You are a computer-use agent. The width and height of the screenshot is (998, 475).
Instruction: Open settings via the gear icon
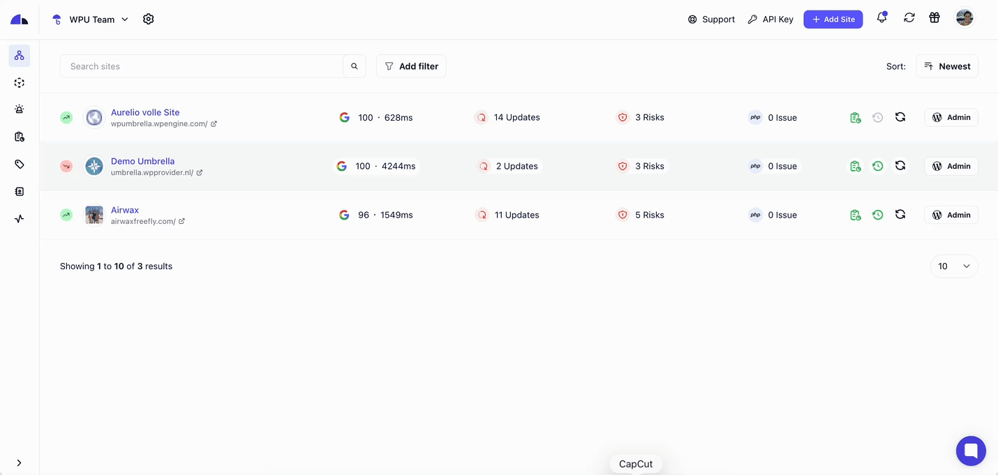pos(148,19)
